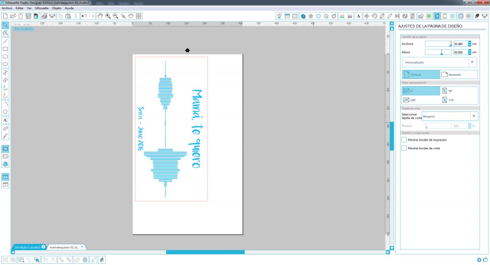Select the Eraser tool
This screenshot has height=265, width=490.
click(x=5, y=128)
